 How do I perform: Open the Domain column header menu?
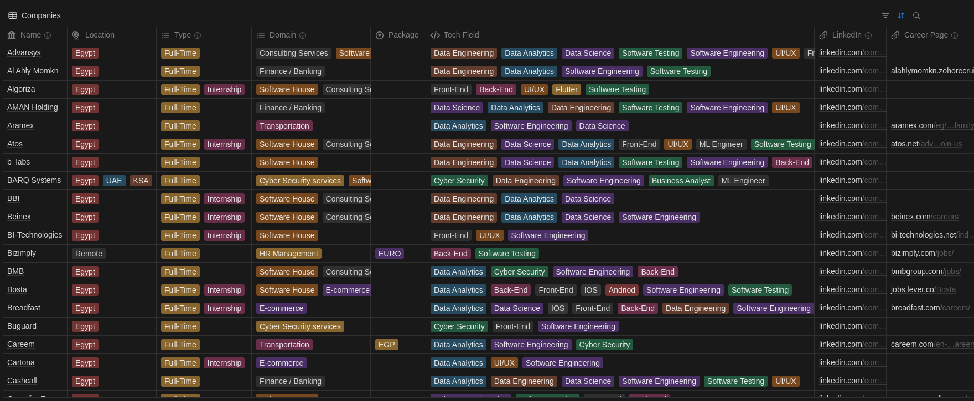311,35
